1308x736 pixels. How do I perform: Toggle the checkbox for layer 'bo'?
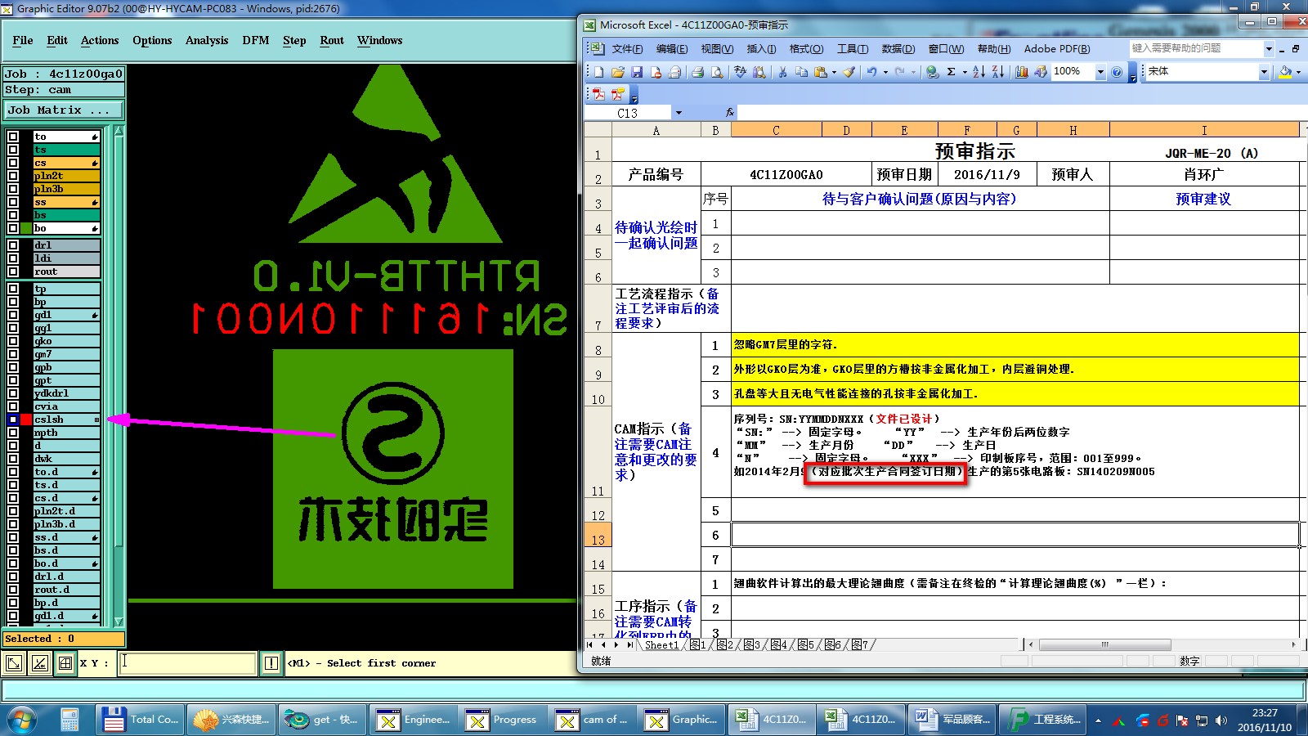(13, 228)
